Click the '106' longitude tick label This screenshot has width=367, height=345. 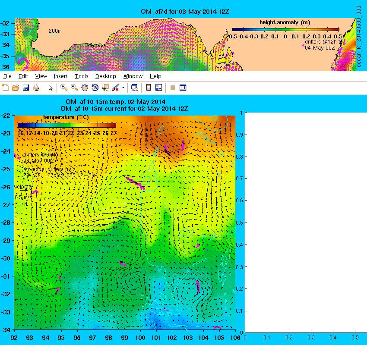click(235, 338)
